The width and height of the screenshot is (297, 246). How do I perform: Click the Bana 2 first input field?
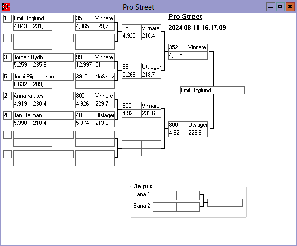(165, 207)
